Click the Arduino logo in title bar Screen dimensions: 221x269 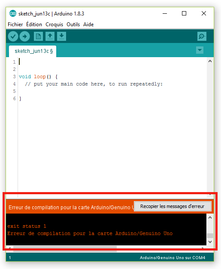tap(13, 13)
